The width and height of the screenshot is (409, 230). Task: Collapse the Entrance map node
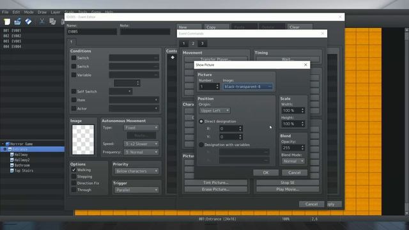point(4,149)
